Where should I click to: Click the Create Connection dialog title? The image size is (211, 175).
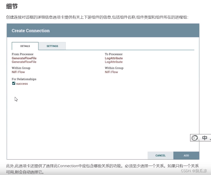(x=31, y=30)
